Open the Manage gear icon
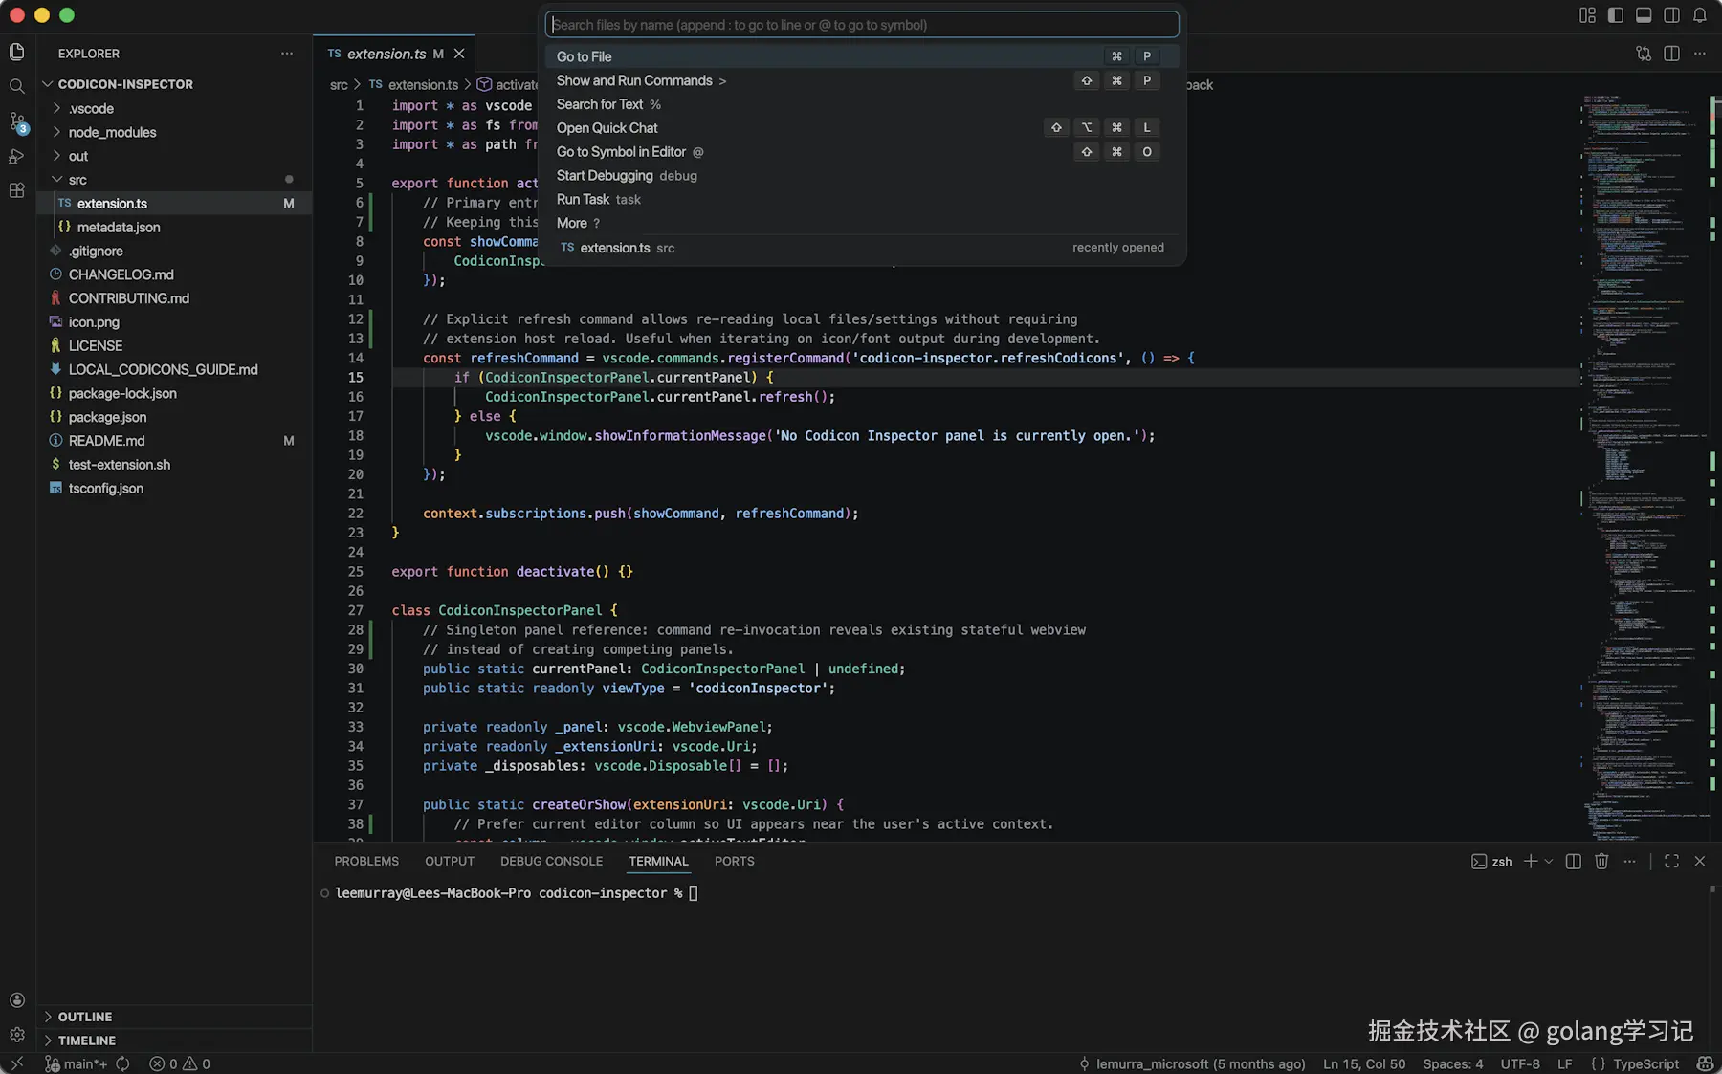This screenshot has height=1074, width=1722. coord(17,1035)
